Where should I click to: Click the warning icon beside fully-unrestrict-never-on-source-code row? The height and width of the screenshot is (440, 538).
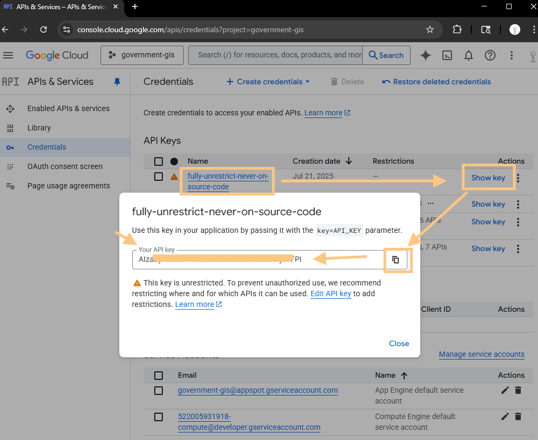[x=174, y=177]
